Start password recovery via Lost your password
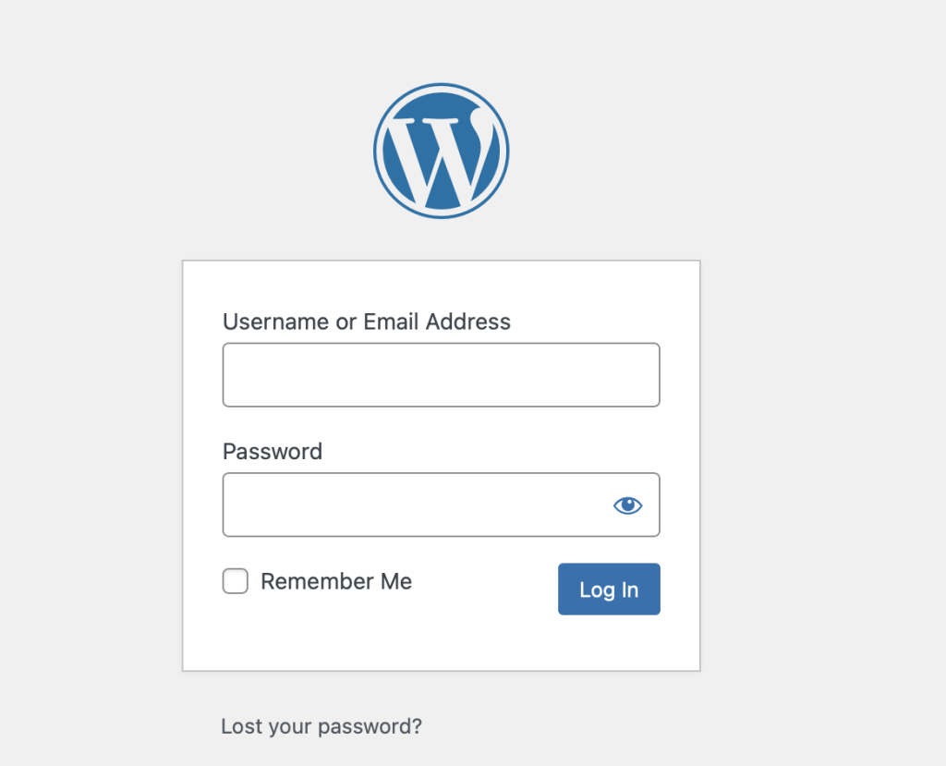 [x=321, y=726]
